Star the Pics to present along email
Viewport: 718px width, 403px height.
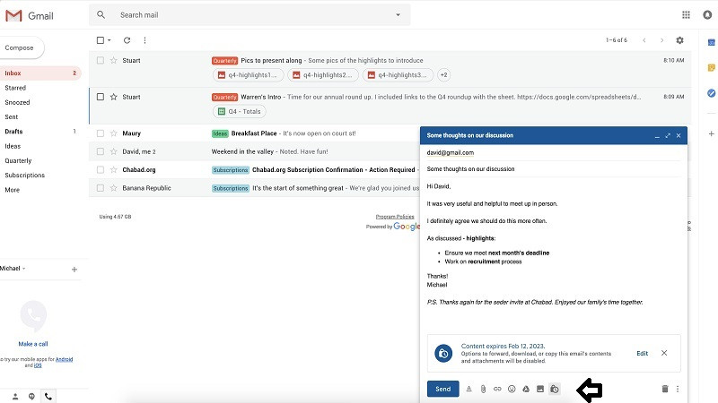[114, 60]
